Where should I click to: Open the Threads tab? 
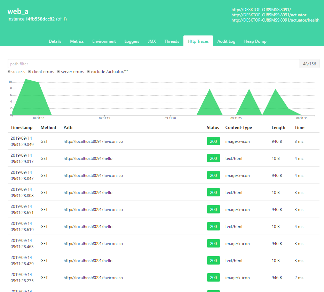172,41
